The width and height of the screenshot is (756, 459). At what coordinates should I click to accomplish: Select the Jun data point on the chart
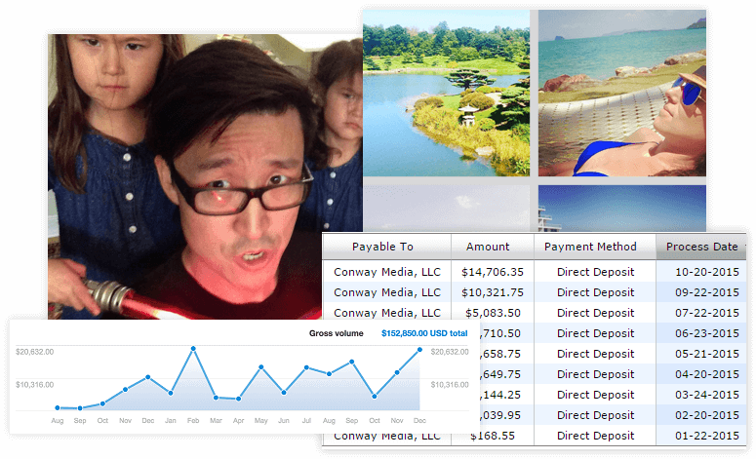click(x=284, y=393)
